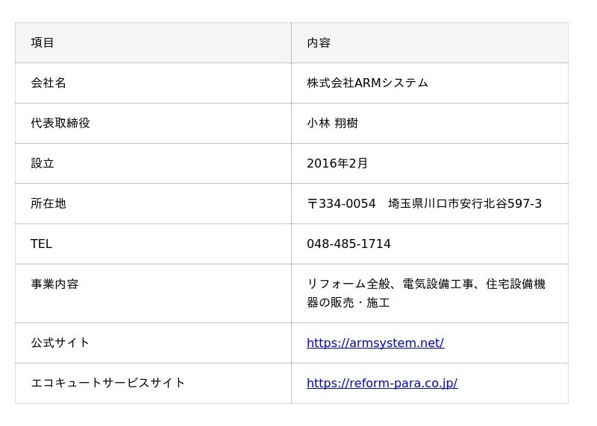This screenshot has height=426, width=597.
Task: Select the 項目 header cell
Action: [x=153, y=43]
